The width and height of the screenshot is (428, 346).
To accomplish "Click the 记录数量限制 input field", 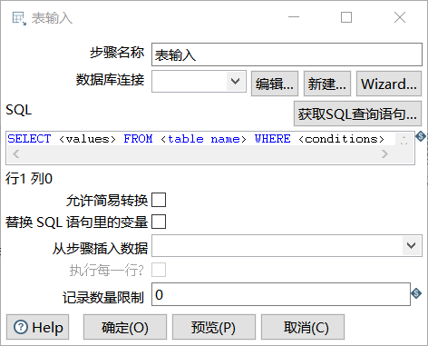I will pos(281,294).
